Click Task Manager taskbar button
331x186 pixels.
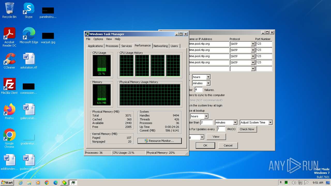(x=73, y=183)
